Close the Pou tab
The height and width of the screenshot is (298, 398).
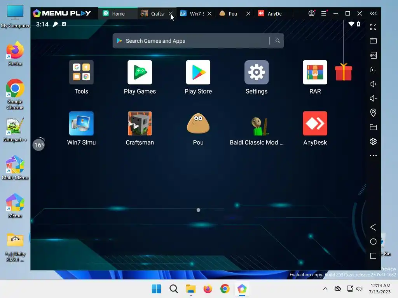tap(248, 14)
